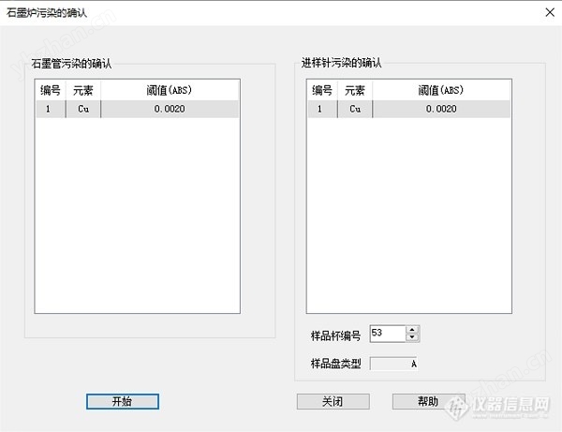The image size is (562, 432).
Task: Decrease 样品杯编号 with the down arrow
Action: (413, 337)
